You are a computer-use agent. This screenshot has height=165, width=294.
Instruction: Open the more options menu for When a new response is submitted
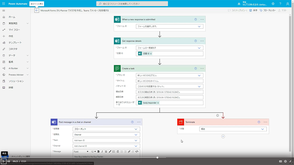click(x=202, y=19)
